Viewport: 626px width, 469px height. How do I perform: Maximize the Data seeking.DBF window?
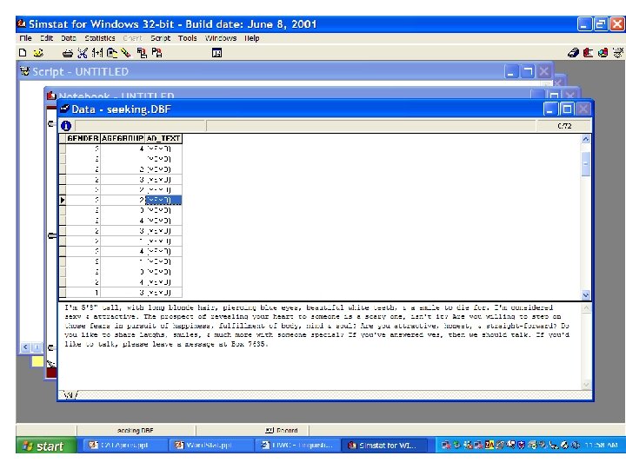567,109
